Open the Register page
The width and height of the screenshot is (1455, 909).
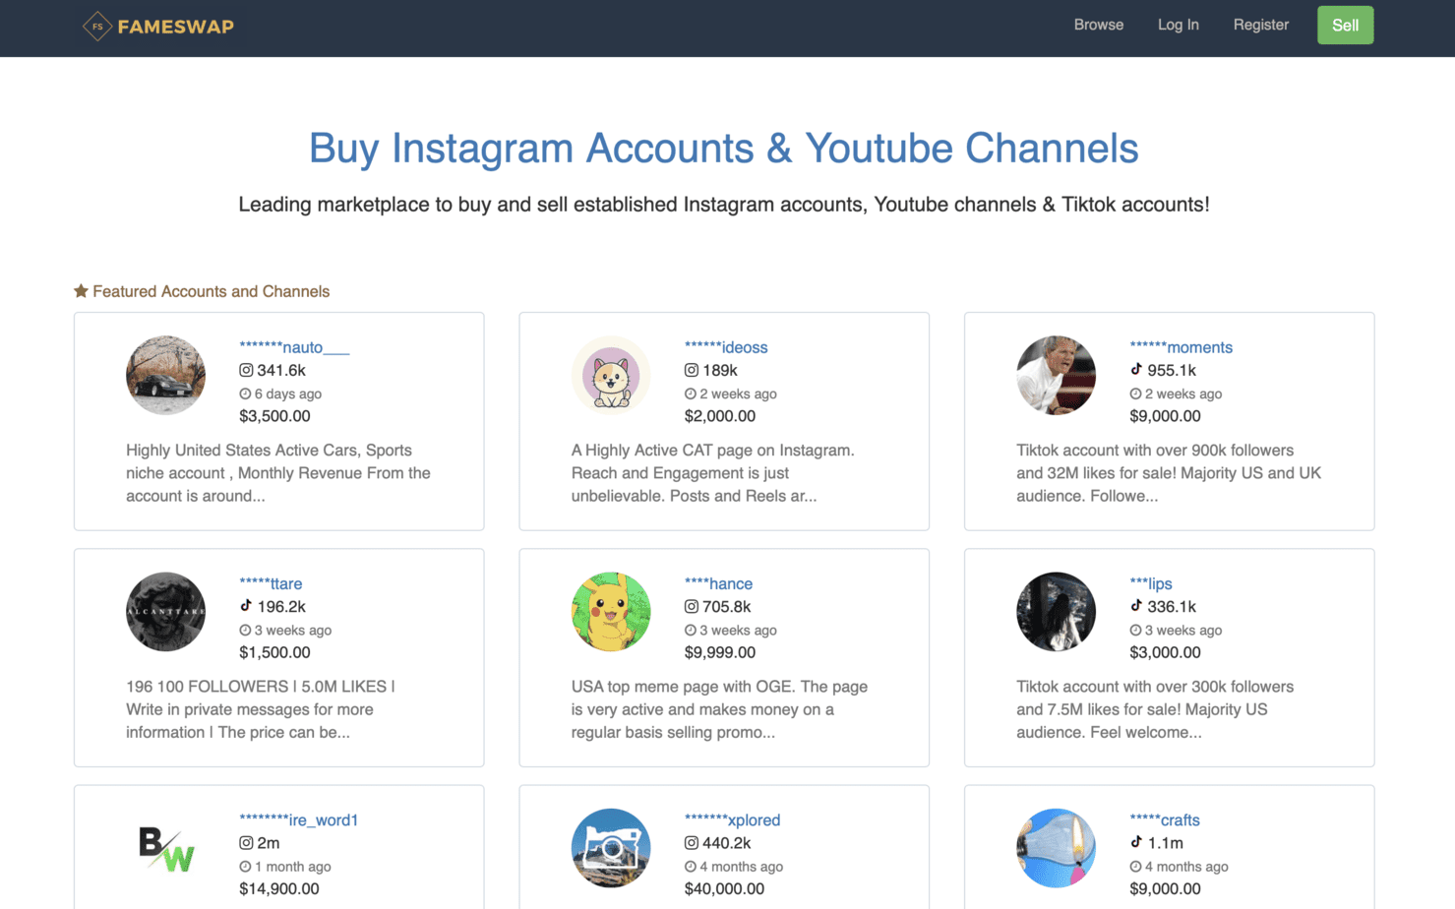(x=1261, y=25)
